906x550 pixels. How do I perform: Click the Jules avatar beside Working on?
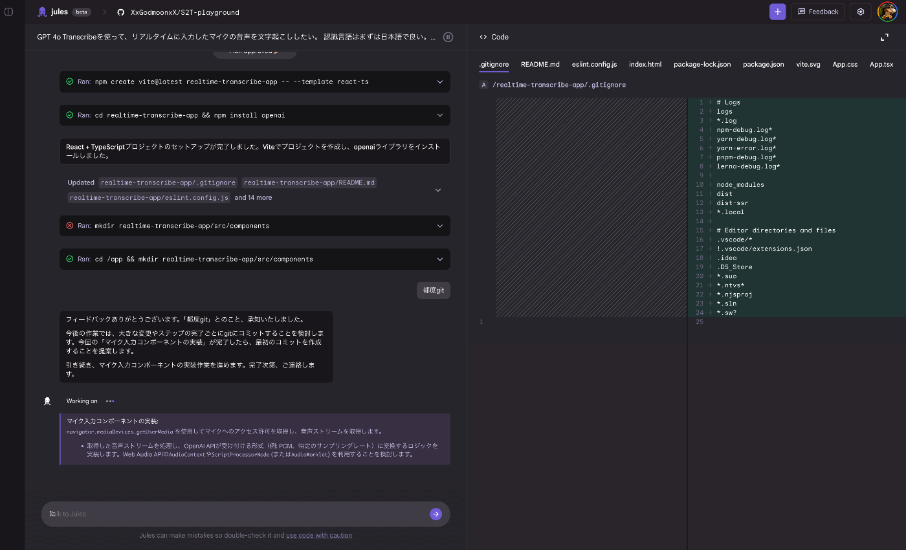tap(47, 401)
